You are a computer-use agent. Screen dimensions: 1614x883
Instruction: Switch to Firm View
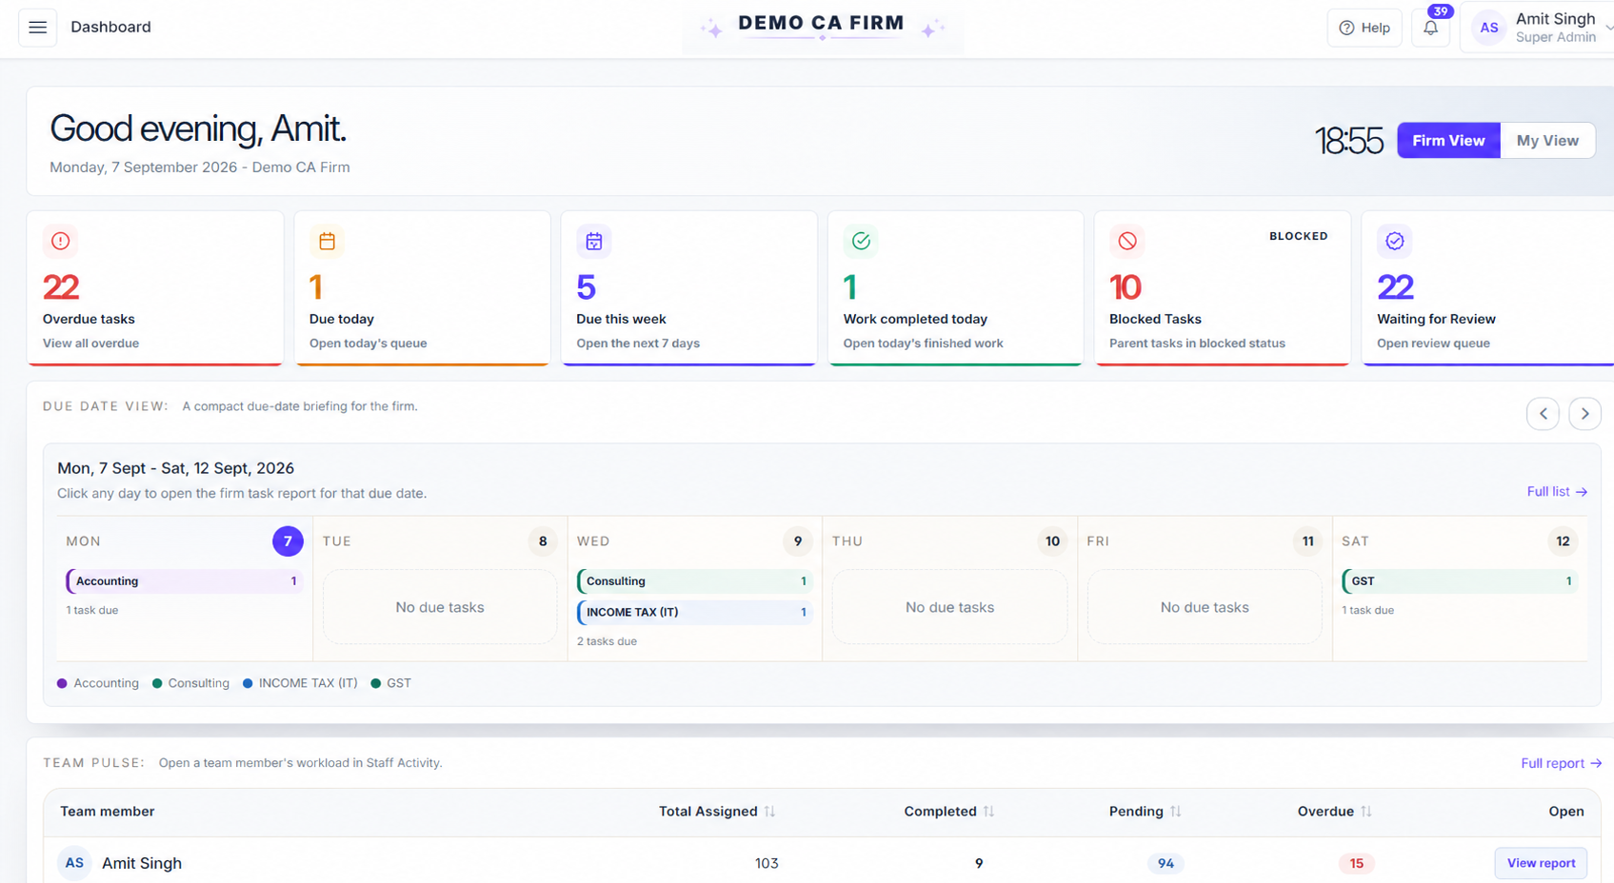tap(1448, 141)
